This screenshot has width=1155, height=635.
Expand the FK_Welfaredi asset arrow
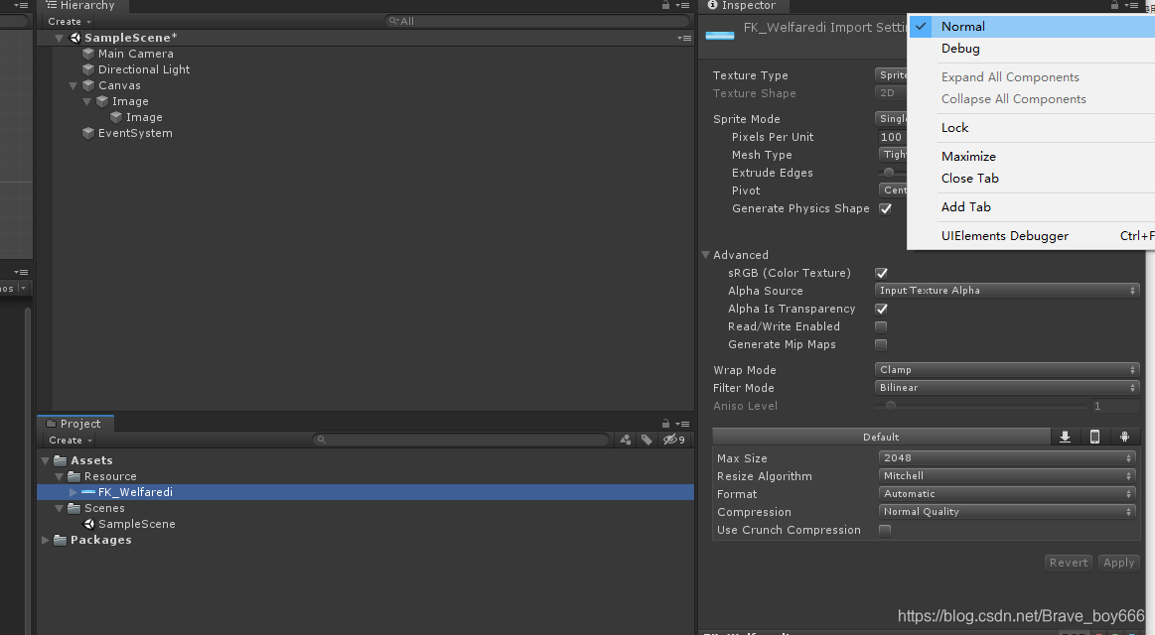(72, 492)
